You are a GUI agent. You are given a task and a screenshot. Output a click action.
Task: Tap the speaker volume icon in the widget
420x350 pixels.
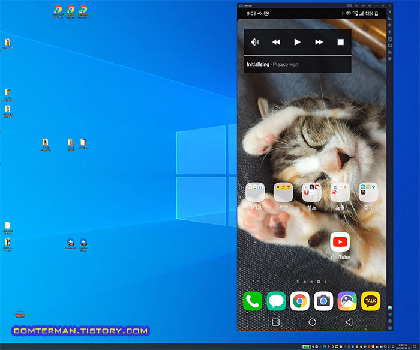point(255,42)
